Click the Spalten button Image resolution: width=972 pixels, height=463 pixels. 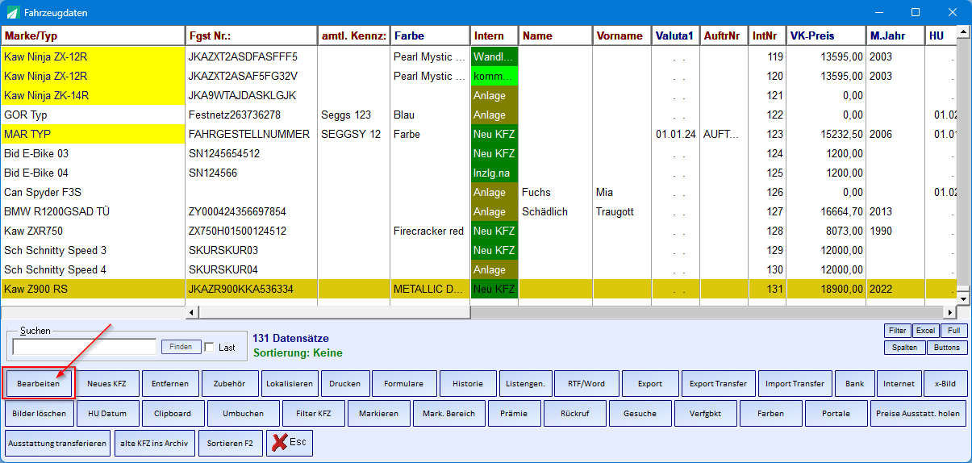(x=904, y=347)
